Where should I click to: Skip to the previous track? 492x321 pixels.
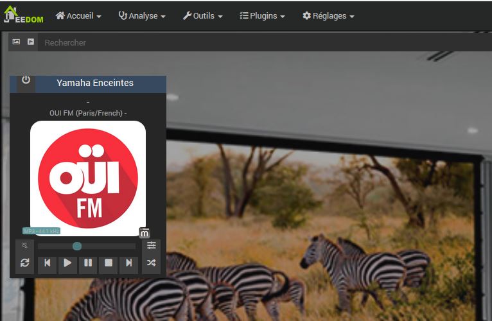pyautogui.click(x=48, y=263)
